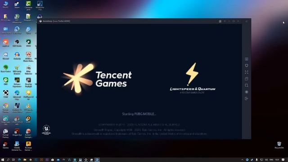Click microphone icon in system tray
Image resolution: width=288 pixels, height=162 pixels.
pyautogui.click(x=256, y=160)
